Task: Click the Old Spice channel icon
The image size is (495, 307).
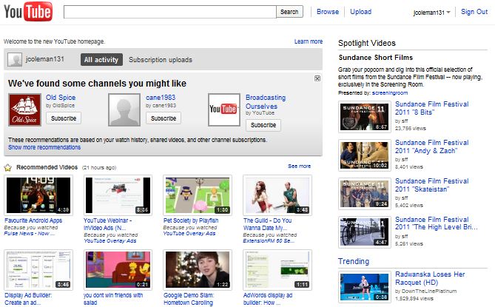Action: coord(24,109)
